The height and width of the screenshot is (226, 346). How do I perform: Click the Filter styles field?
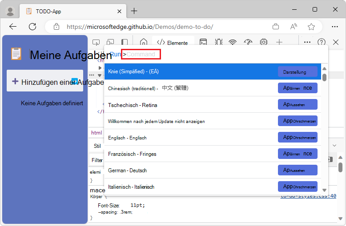click(x=97, y=160)
